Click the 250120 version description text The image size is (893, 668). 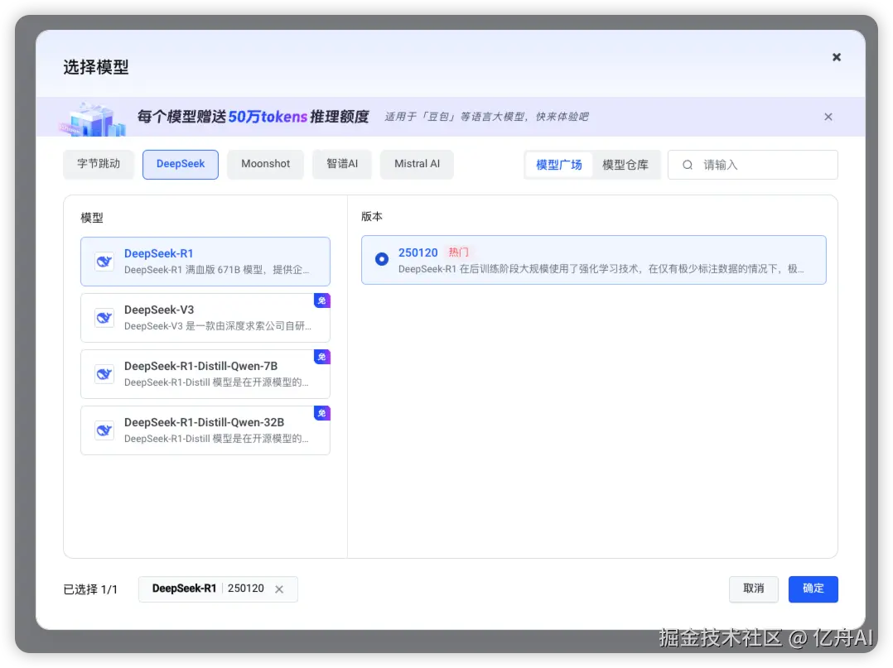[x=601, y=269]
